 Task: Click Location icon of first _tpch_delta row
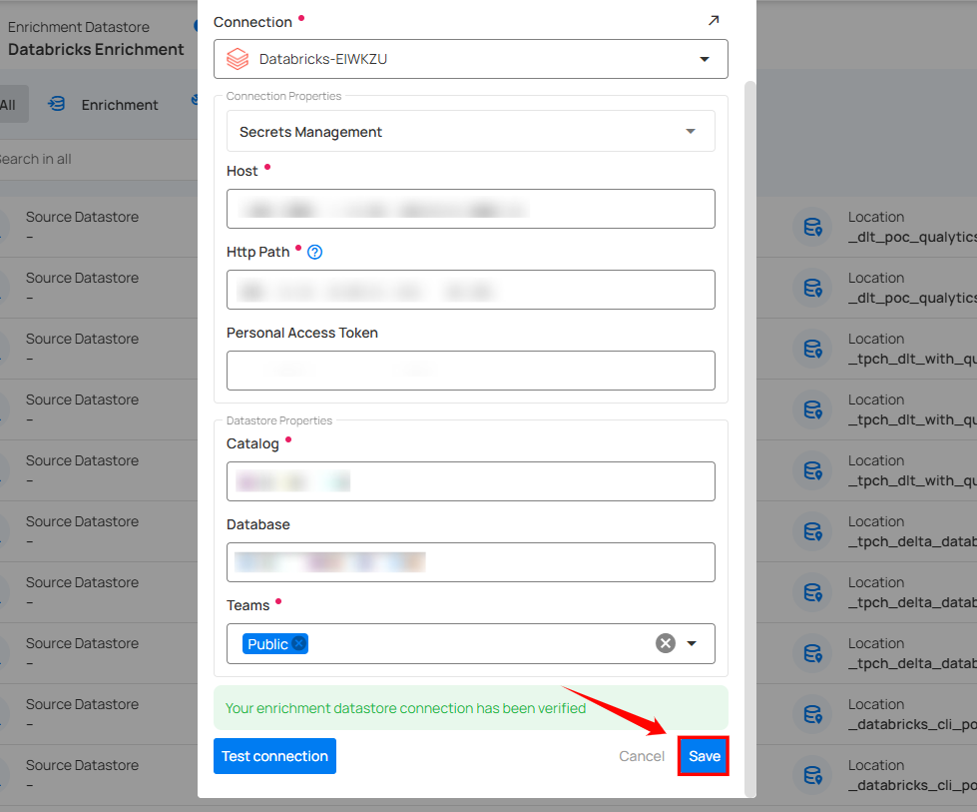point(812,531)
